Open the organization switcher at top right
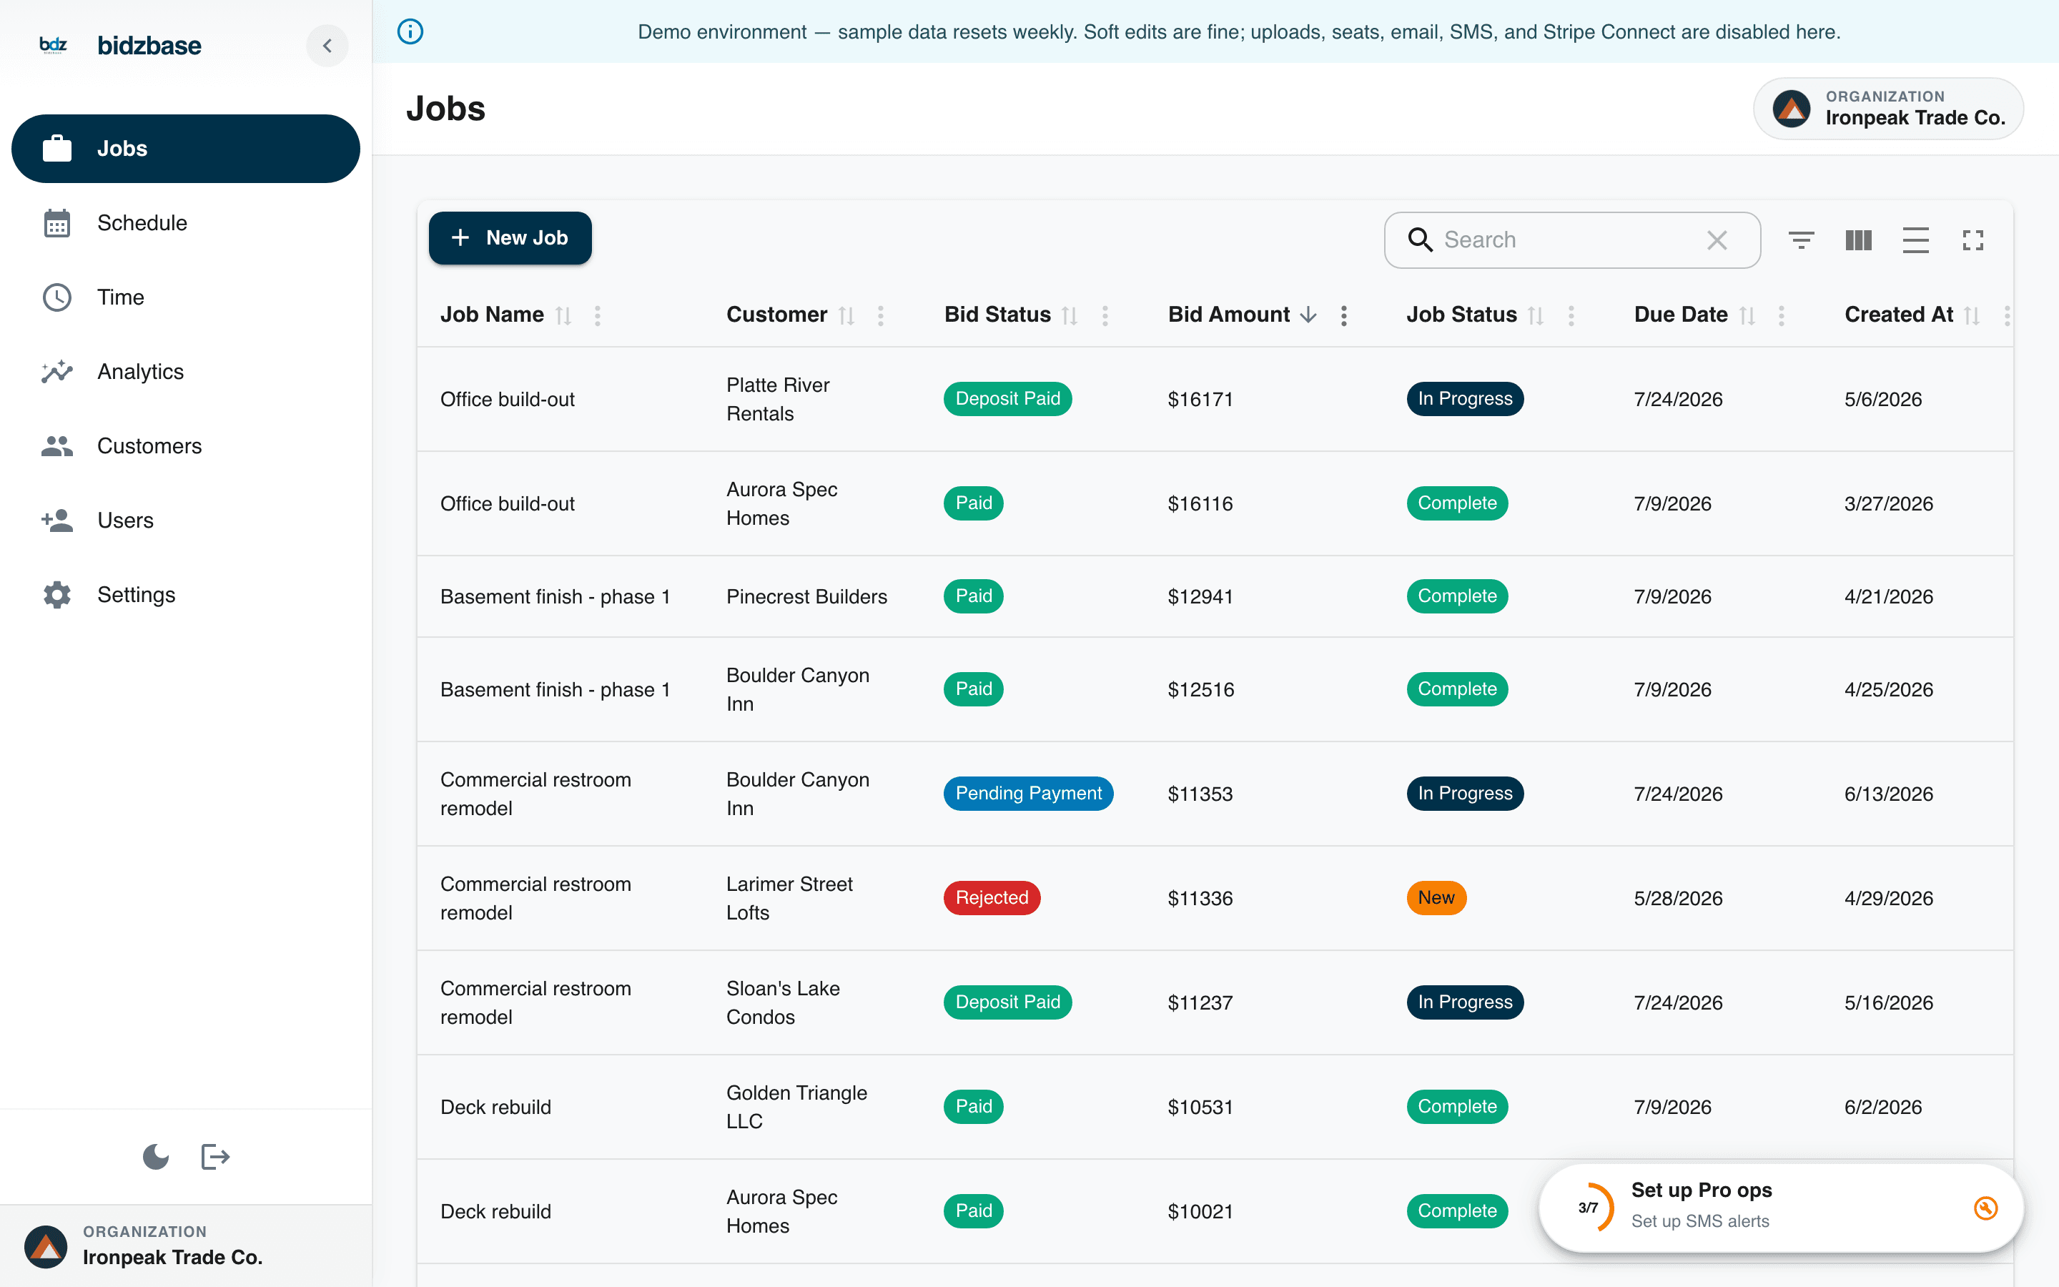Viewport: 2059px width, 1287px height. (x=1888, y=109)
